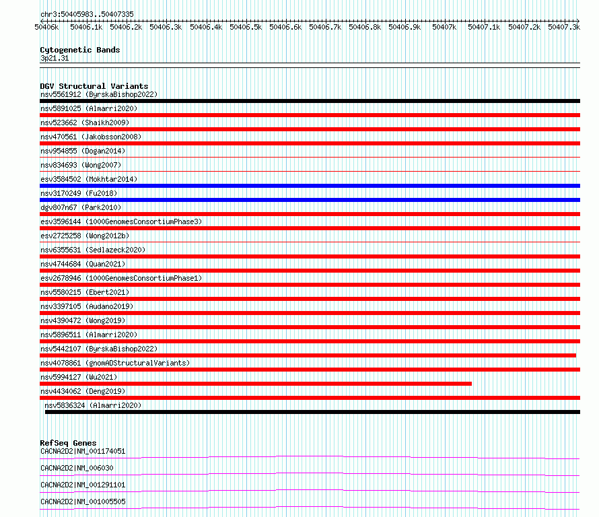Select the RefSeq Genes track title
599x517 pixels.
(x=68, y=443)
